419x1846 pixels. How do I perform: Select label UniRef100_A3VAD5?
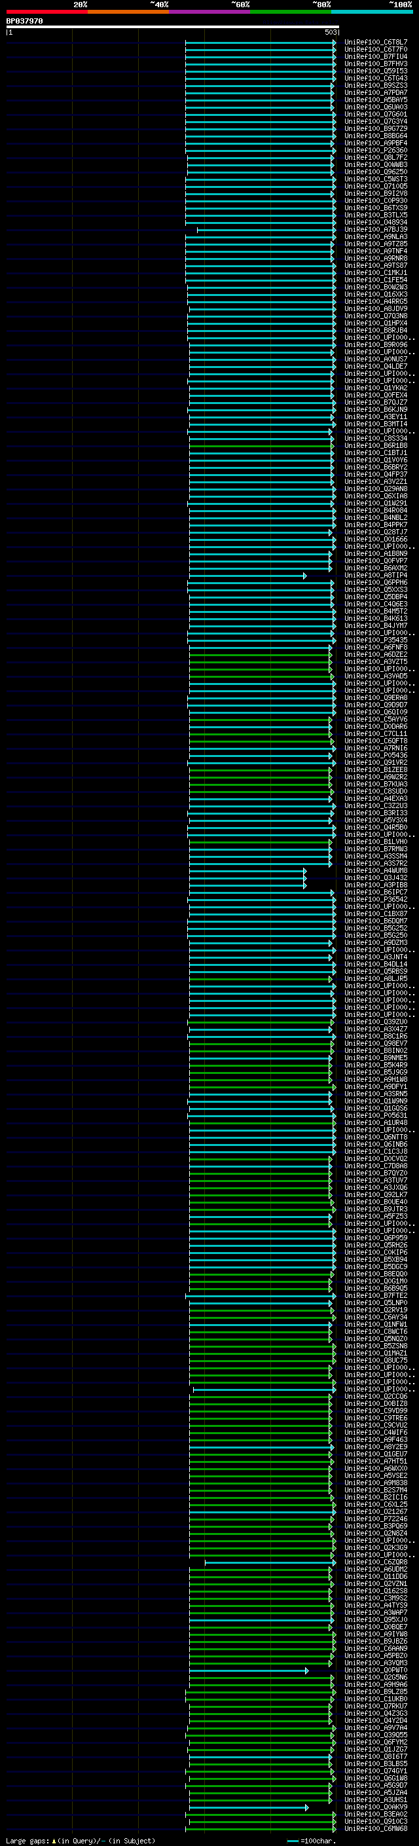[375, 676]
